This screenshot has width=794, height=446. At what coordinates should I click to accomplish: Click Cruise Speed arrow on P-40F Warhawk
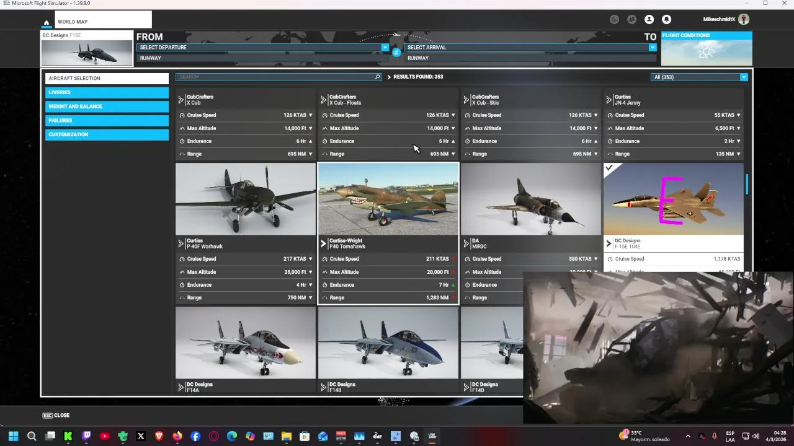(310, 259)
